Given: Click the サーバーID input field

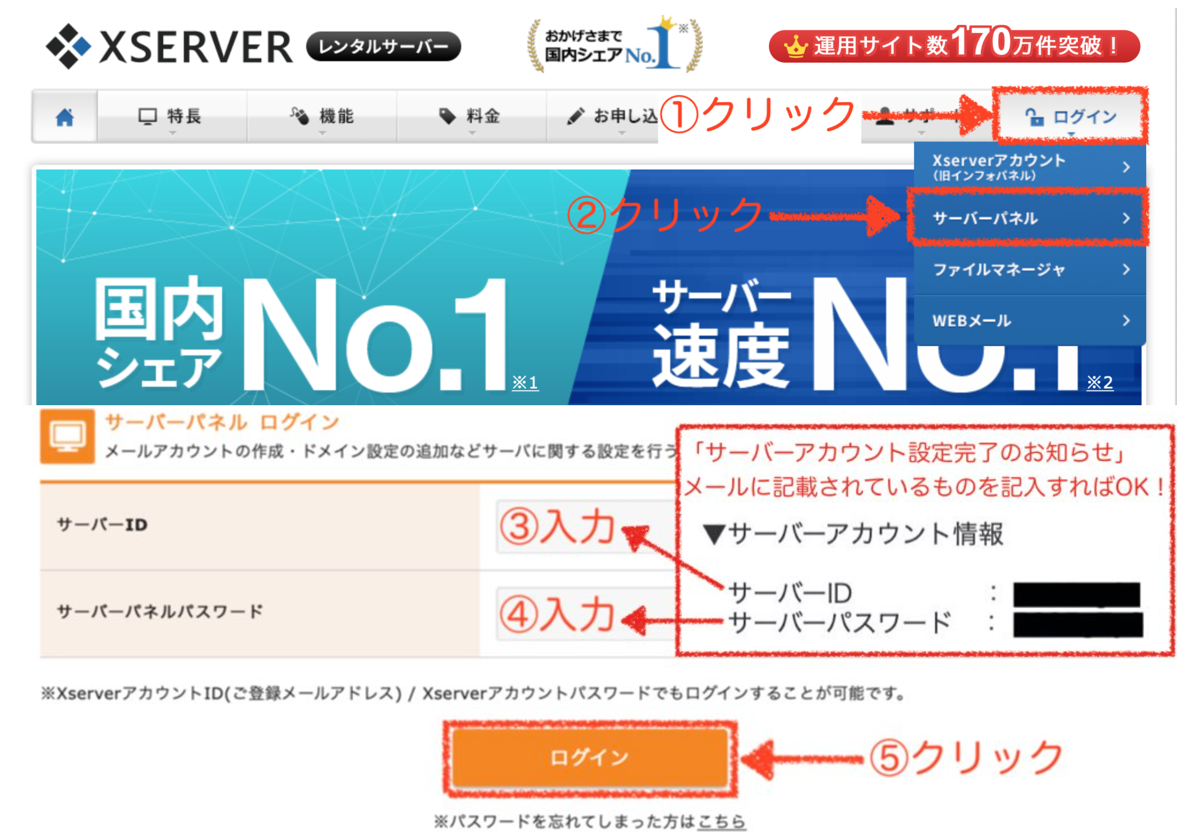Looking at the screenshot, I should tap(586, 527).
